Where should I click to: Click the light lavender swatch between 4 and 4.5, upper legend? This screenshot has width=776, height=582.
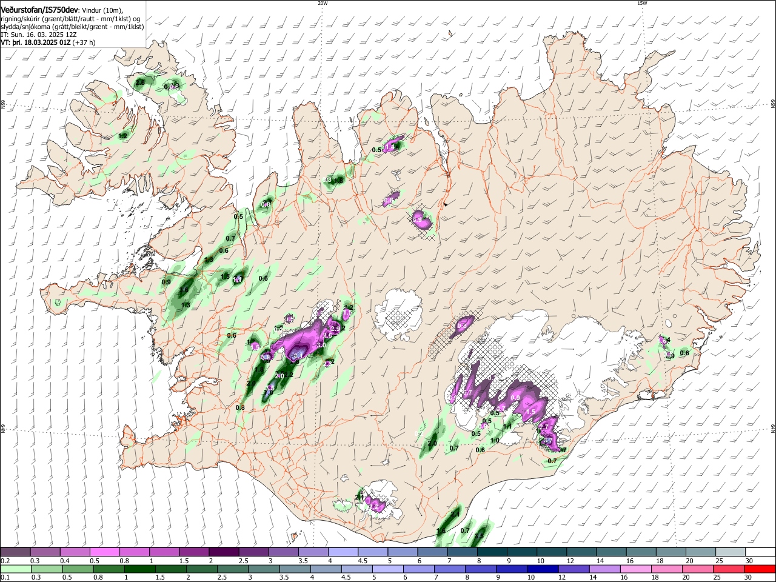click(x=343, y=552)
